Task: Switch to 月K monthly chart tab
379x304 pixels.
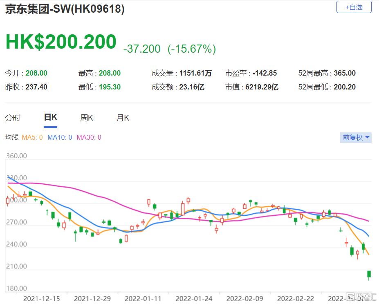Action: tap(123, 118)
